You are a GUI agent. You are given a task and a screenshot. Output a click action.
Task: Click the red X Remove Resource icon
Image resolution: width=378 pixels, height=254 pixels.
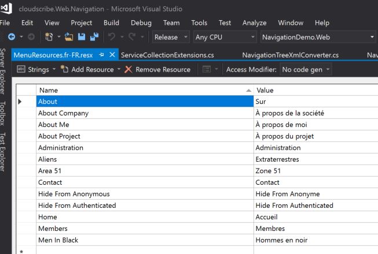pos(129,69)
